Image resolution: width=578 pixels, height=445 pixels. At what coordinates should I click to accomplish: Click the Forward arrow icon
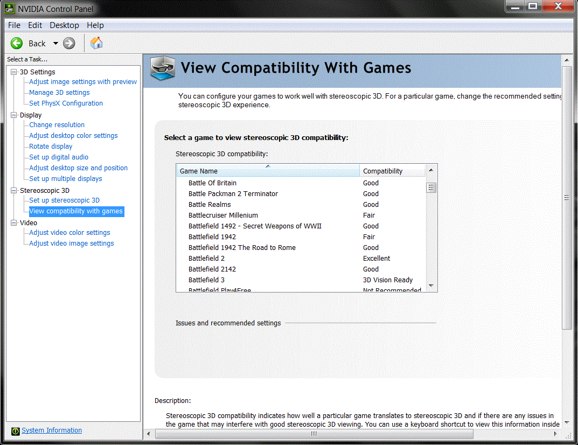coord(69,44)
